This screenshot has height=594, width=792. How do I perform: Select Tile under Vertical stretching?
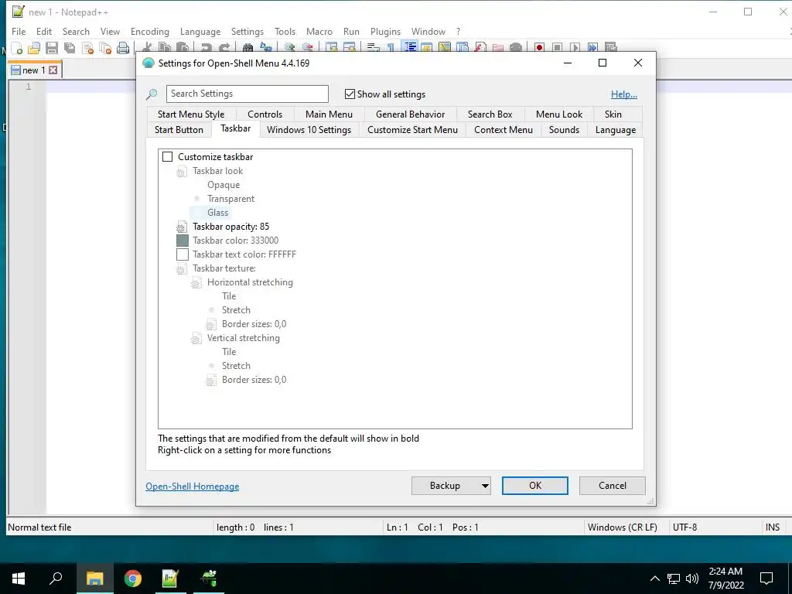229,352
